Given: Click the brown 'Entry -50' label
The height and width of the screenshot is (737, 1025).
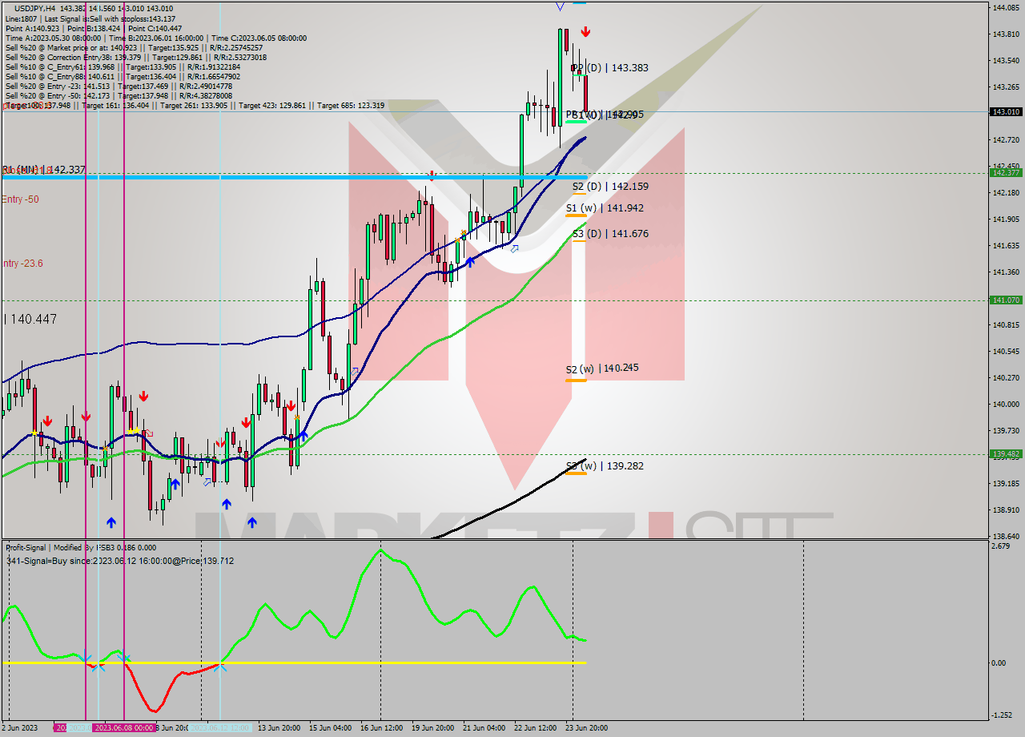Looking at the screenshot, I should [x=20, y=199].
